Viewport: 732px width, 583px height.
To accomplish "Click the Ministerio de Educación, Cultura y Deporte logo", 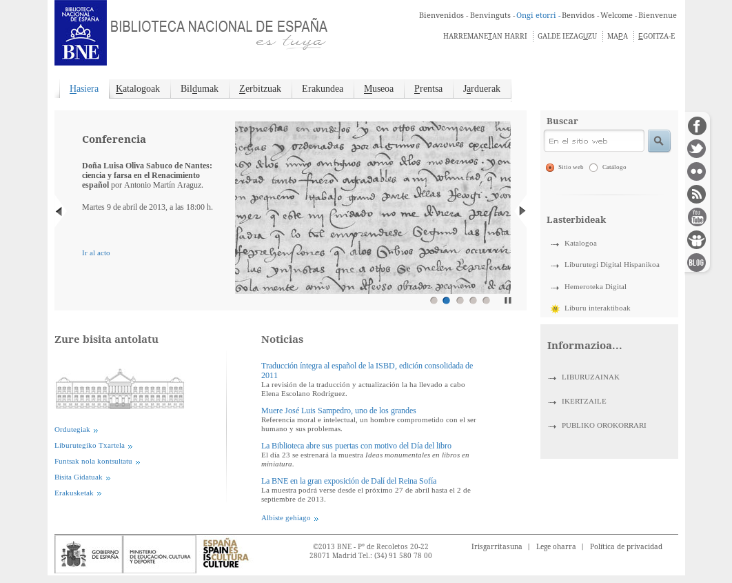I will [x=160, y=555].
